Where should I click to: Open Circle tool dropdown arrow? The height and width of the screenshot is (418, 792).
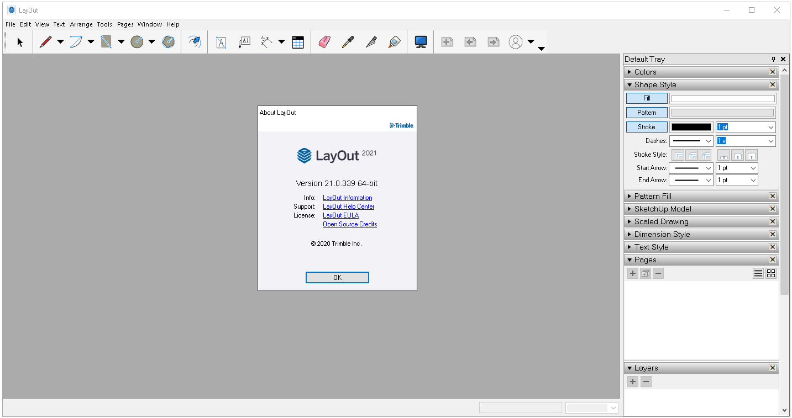point(151,42)
